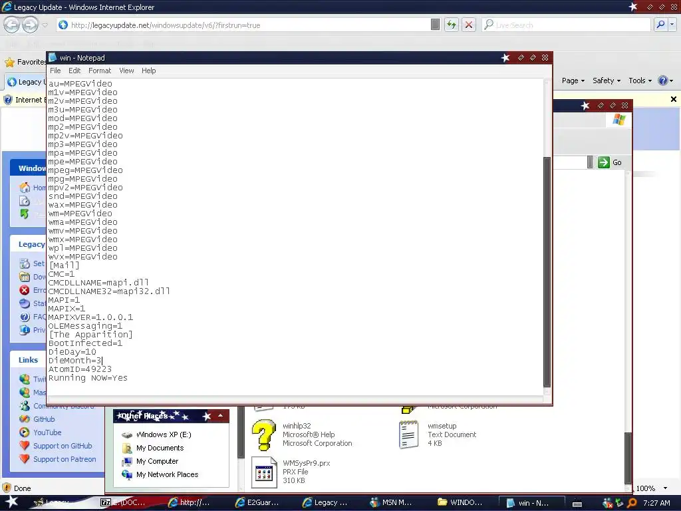Viewport: 681px width, 511px height.
Task: Select the WMSysPr9.prx file icon
Action: click(263, 472)
